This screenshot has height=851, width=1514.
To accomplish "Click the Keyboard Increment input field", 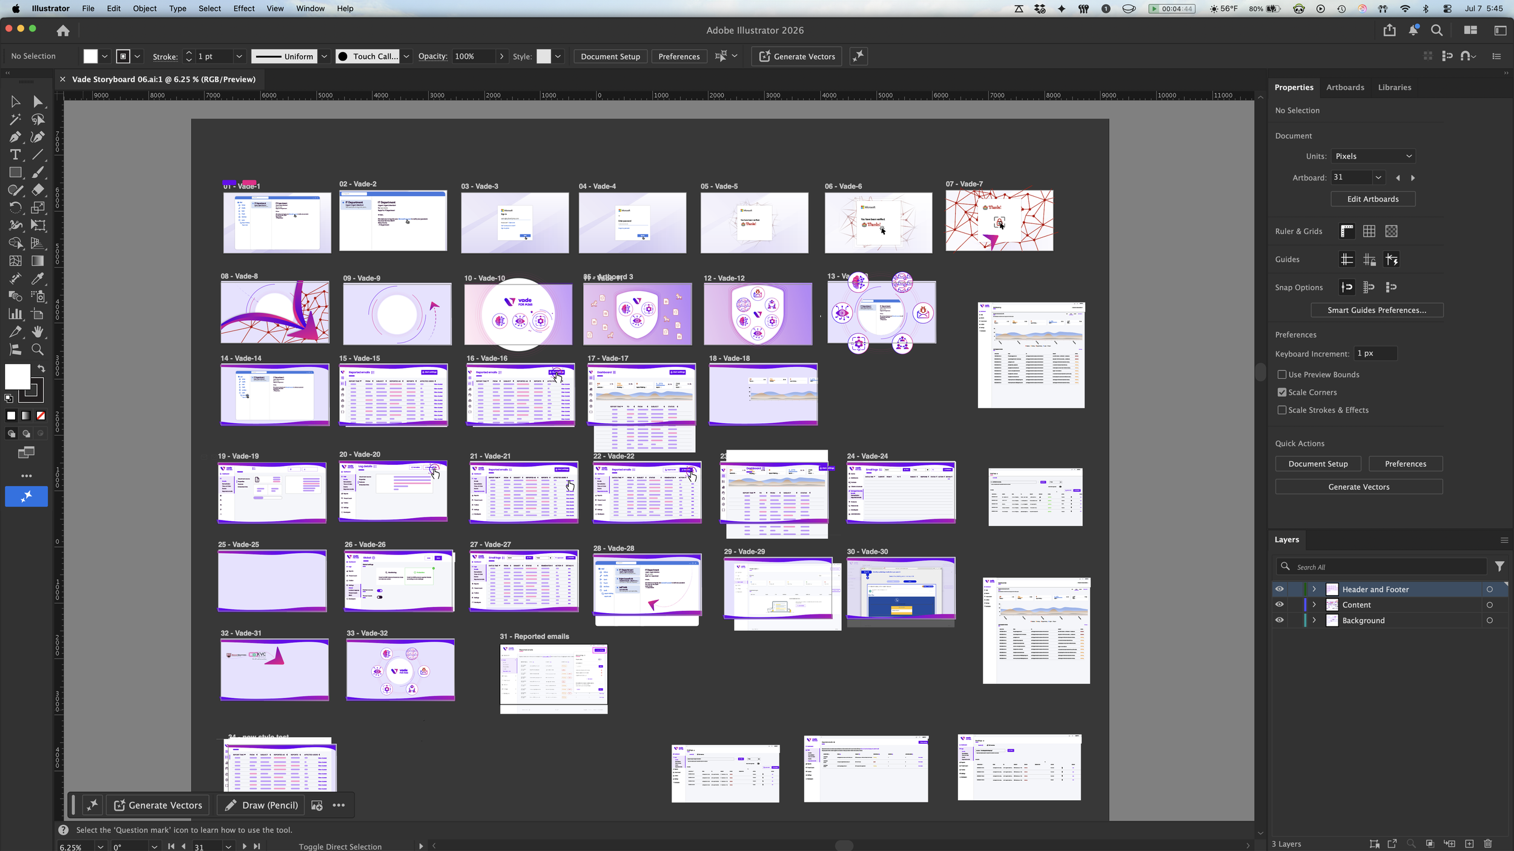I will click(1375, 353).
